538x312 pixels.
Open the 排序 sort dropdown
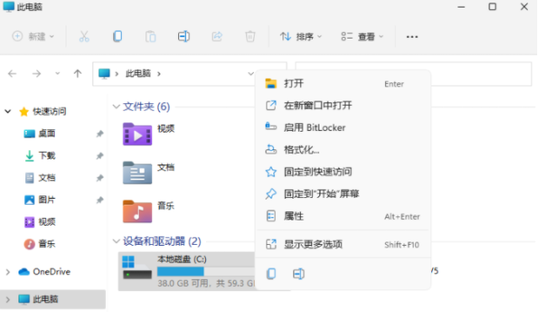tap(301, 37)
